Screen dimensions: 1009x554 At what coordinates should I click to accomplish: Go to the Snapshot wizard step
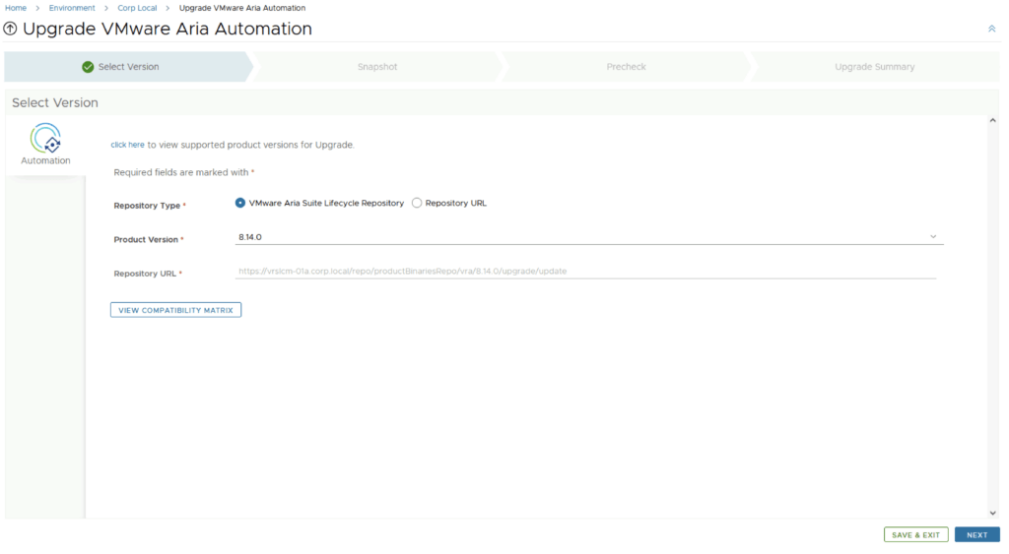coord(377,67)
